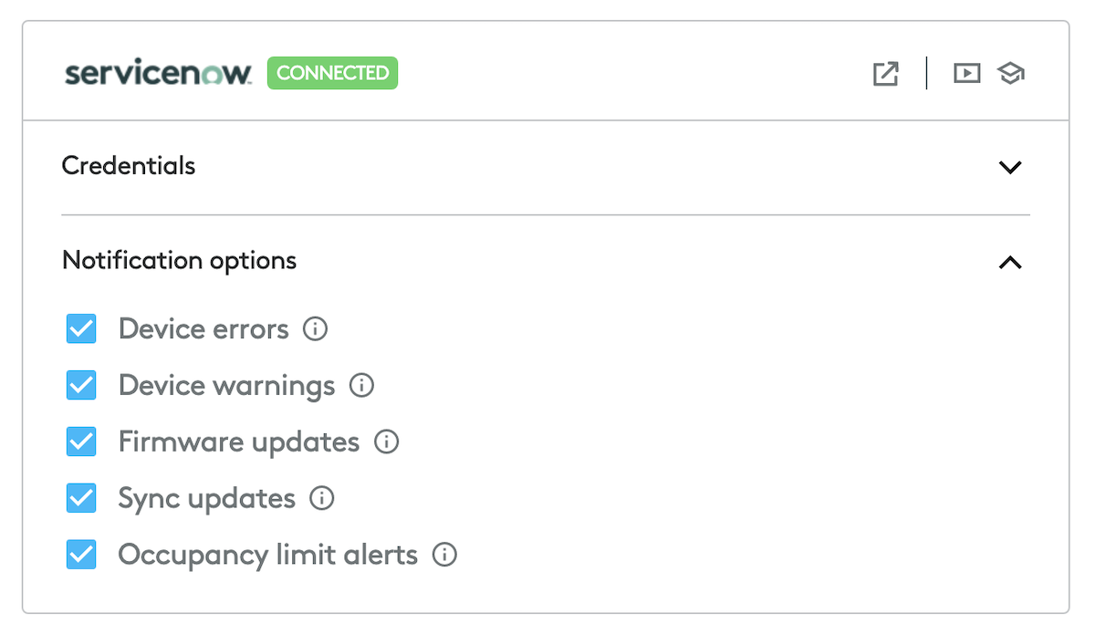Uncheck the Device errors checkbox
The height and width of the screenshot is (634, 1095).
pyautogui.click(x=81, y=328)
